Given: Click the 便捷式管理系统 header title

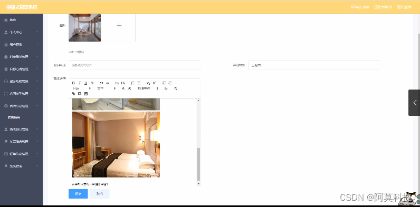Looking at the screenshot, I should [22, 7].
